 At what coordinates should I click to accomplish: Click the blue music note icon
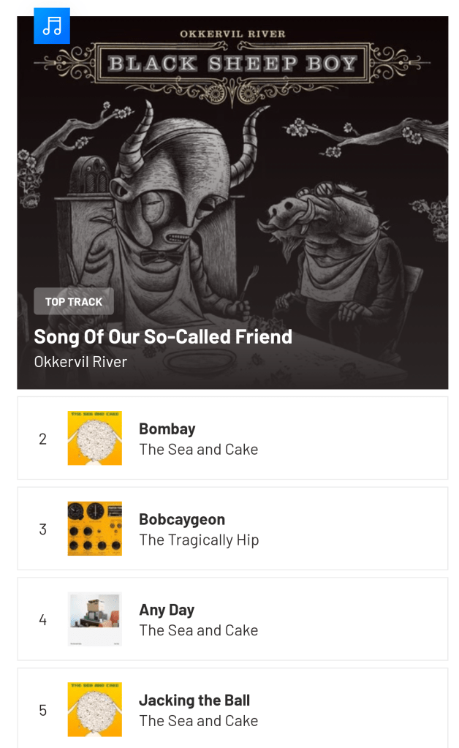coord(52,26)
